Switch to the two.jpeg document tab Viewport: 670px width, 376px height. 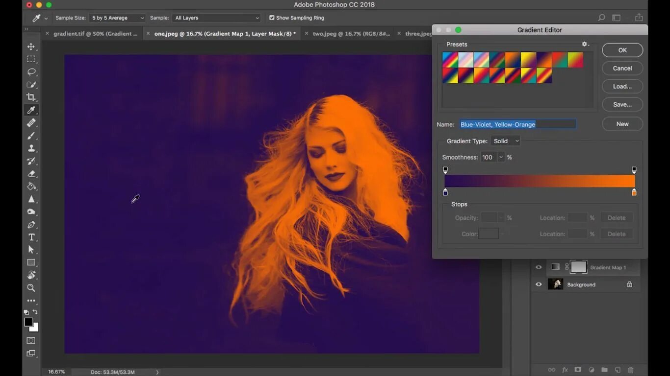351,34
